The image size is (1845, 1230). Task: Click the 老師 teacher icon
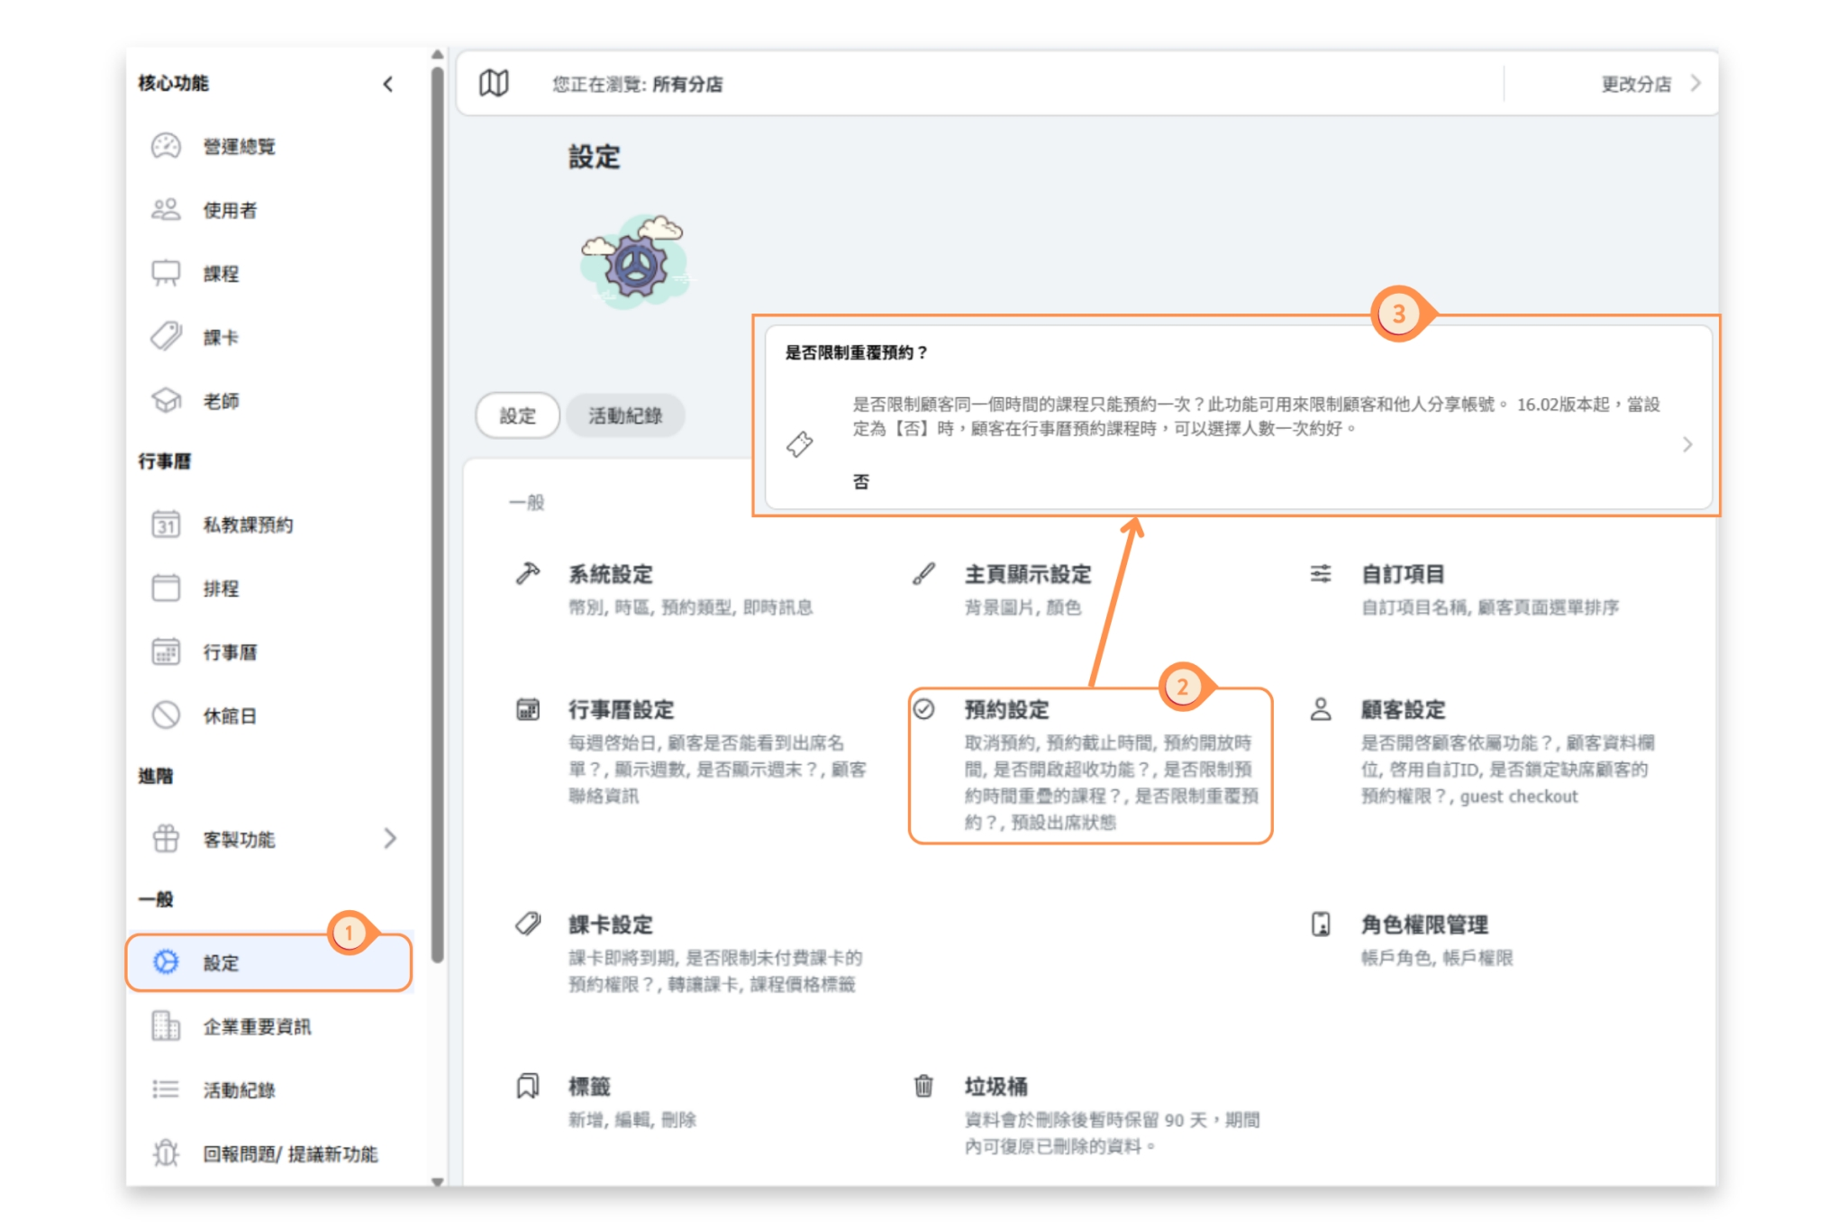(166, 400)
